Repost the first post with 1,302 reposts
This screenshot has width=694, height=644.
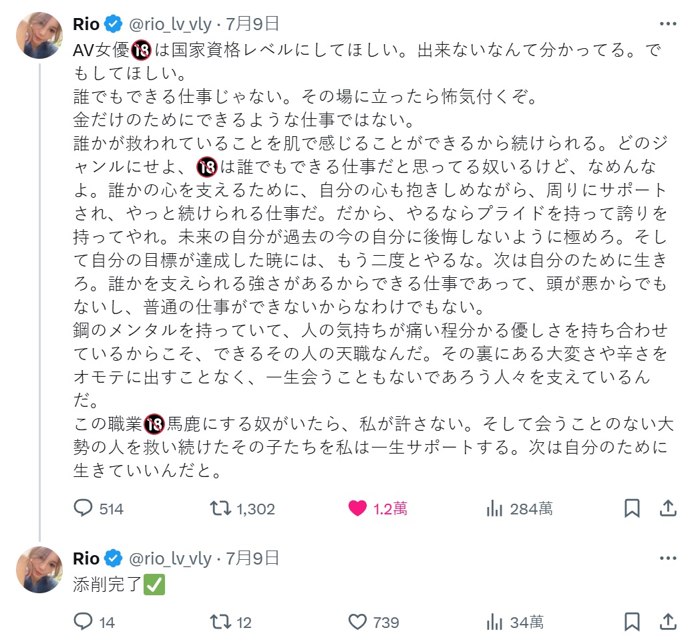coord(219,508)
